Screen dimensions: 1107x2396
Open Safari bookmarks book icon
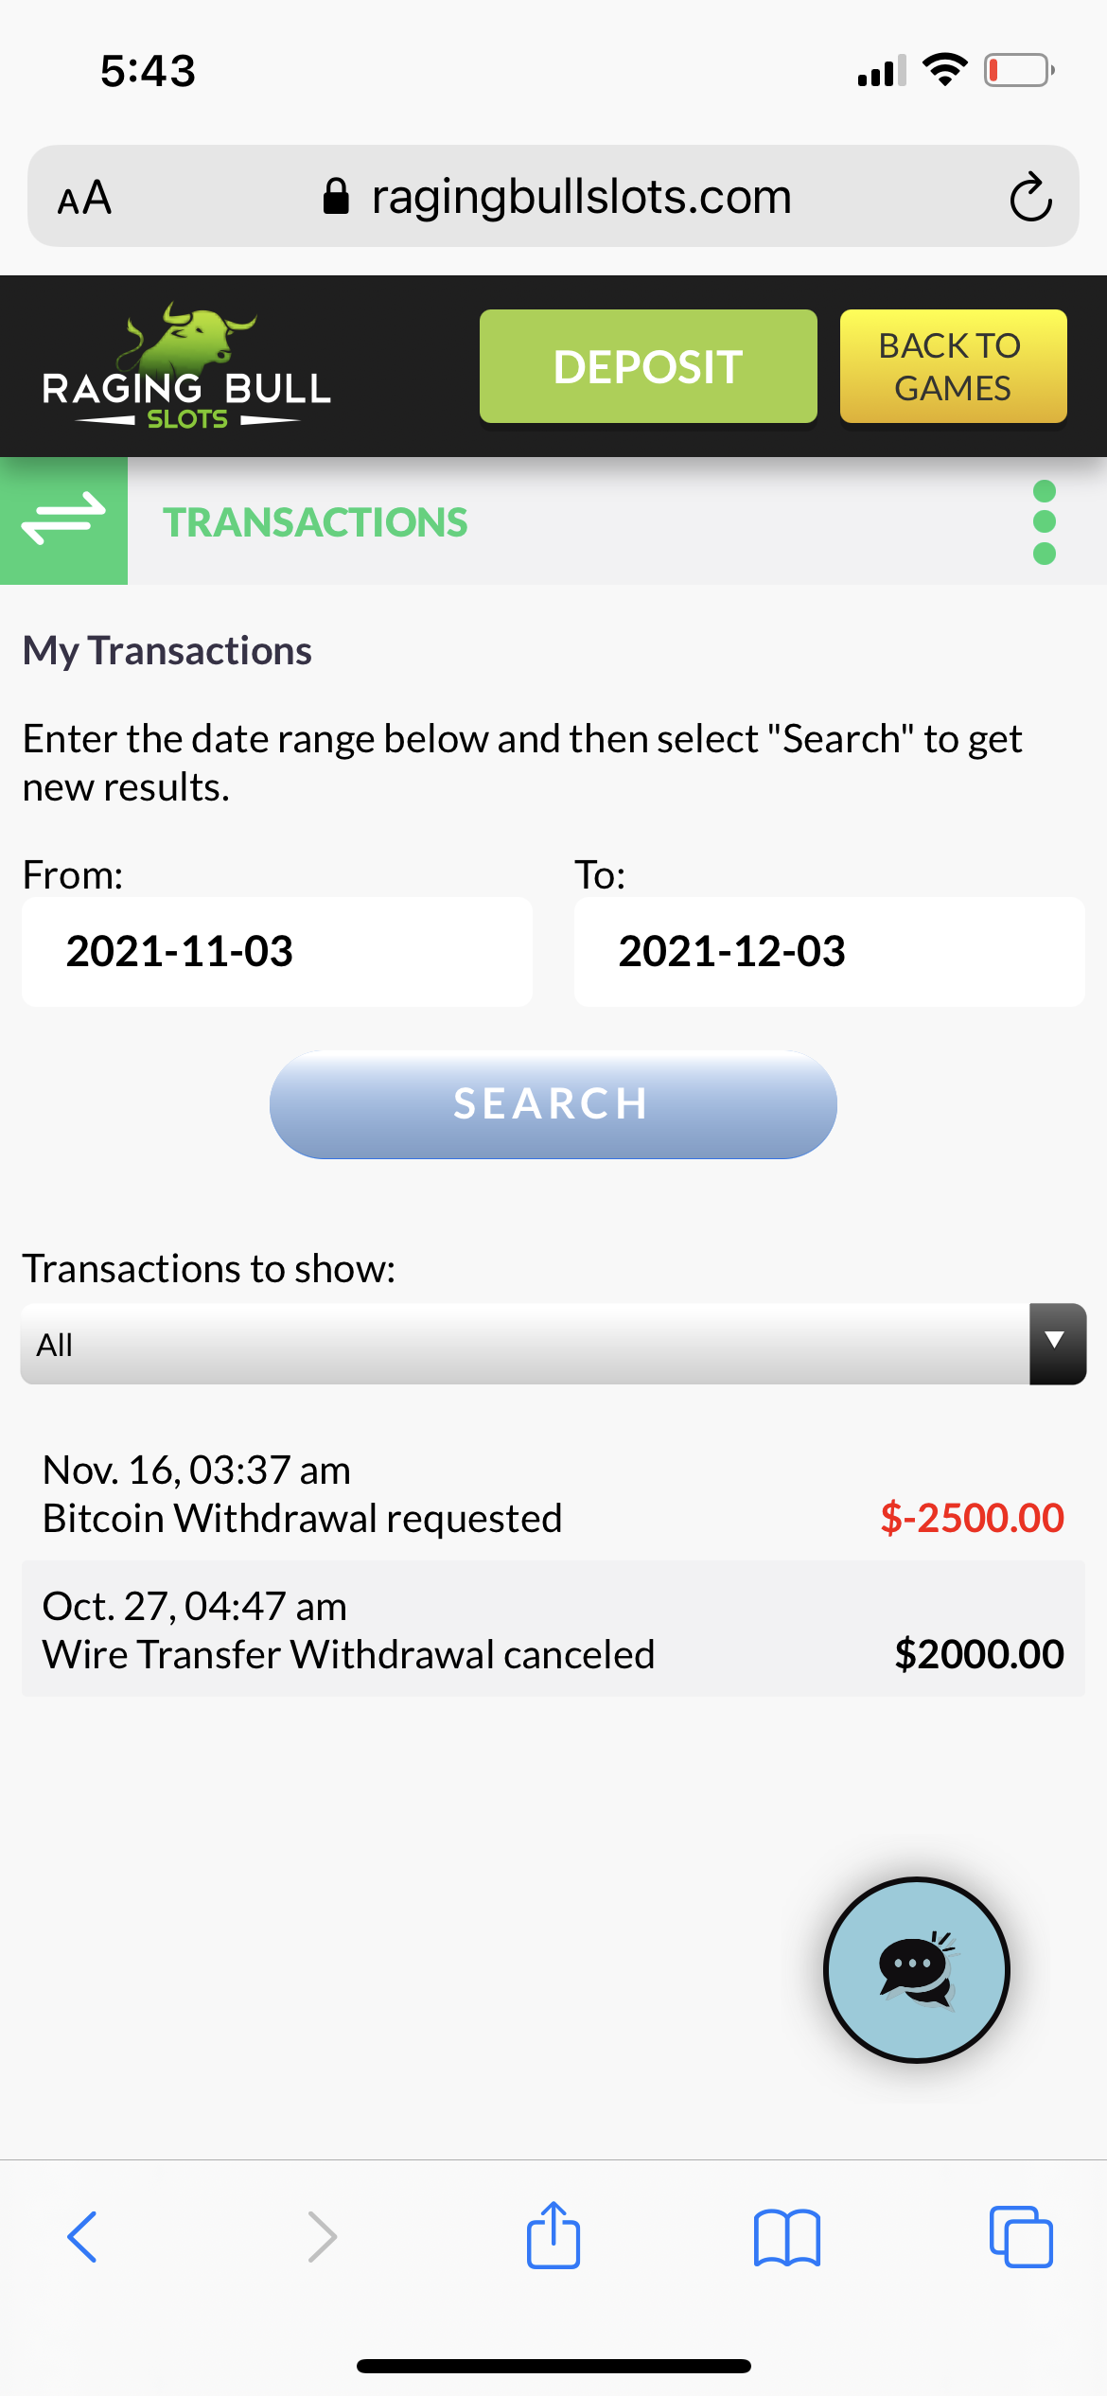click(x=786, y=2237)
